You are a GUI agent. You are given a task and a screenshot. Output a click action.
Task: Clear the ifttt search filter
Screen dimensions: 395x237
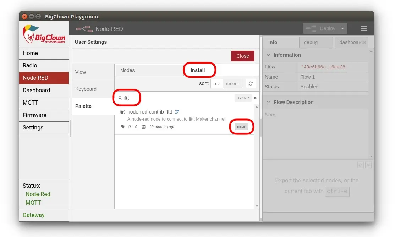[255, 98]
